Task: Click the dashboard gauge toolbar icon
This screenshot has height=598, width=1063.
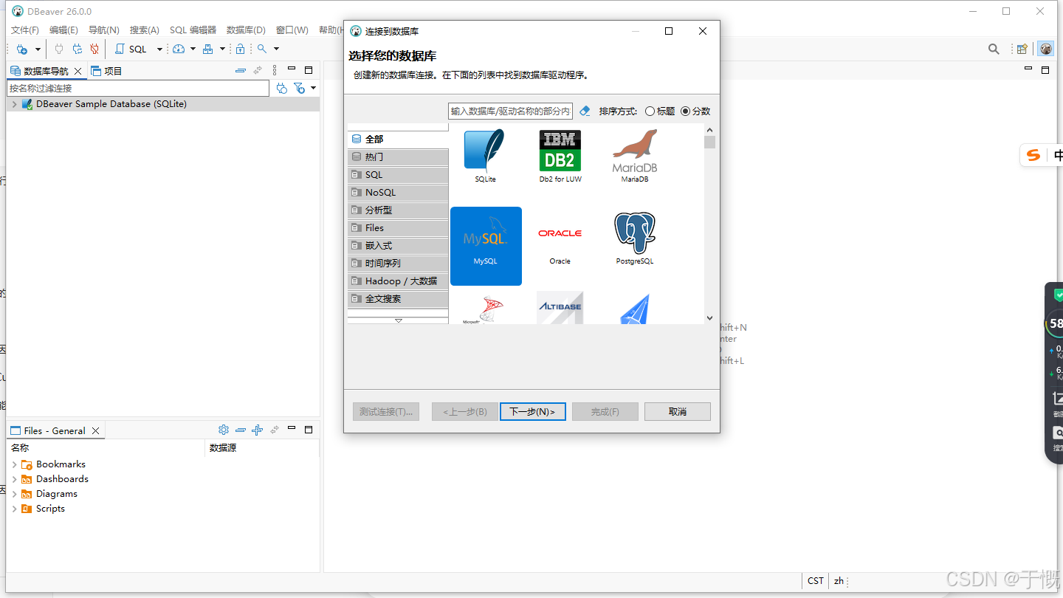Action: 179,49
